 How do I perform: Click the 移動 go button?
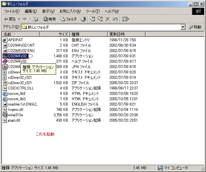pos(195,27)
